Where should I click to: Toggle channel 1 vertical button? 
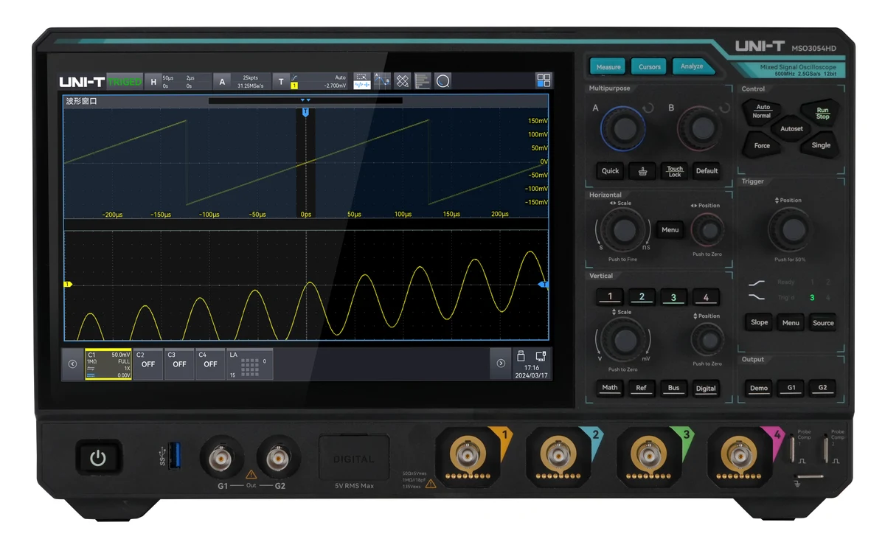pos(609,297)
